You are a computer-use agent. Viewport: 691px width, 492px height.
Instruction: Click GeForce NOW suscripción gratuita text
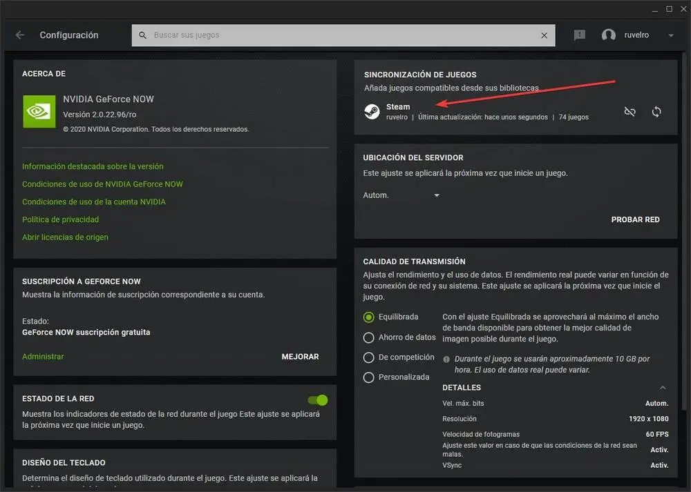(x=86, y=332)
